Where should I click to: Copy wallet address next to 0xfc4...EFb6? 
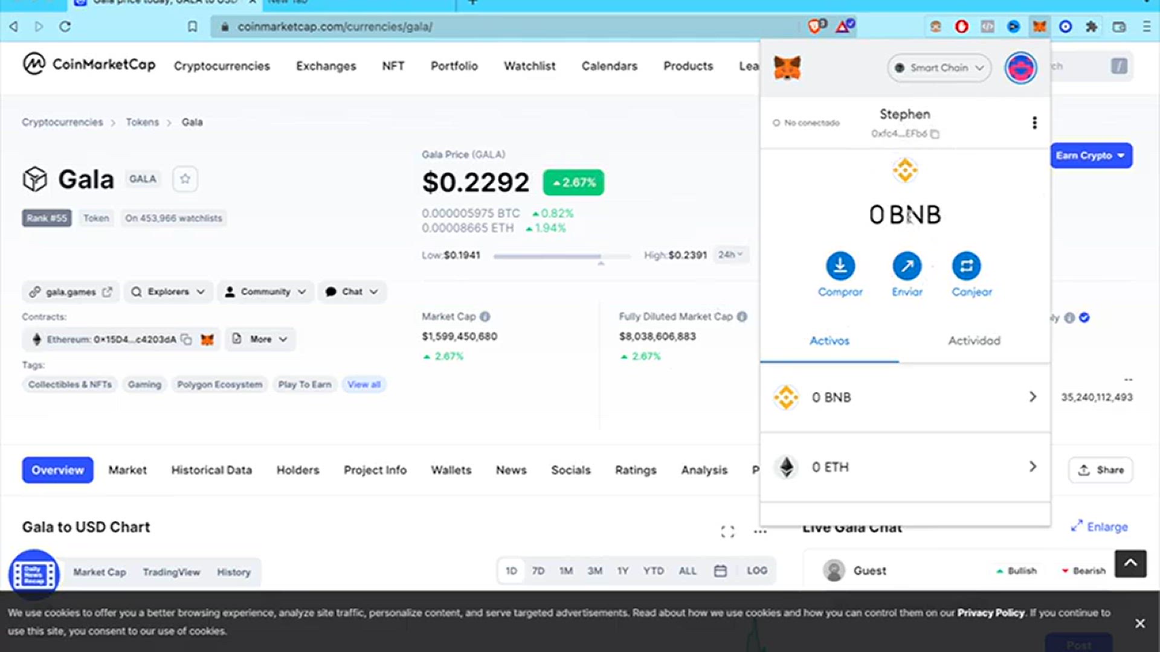pyautogui.click(x=935, y=134)
